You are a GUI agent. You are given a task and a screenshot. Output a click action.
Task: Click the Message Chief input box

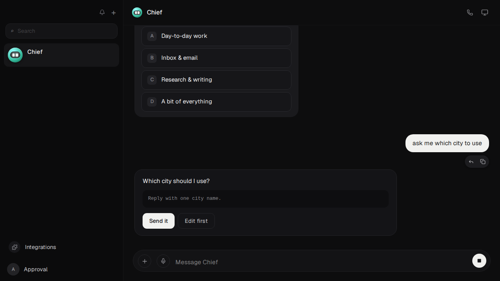pos(320,262)
